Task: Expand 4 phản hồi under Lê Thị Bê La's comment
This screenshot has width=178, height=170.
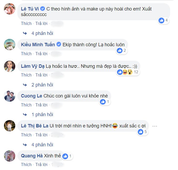Action: (42, 145)
